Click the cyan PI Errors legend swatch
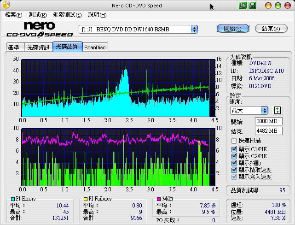 (x=13, y=199)
